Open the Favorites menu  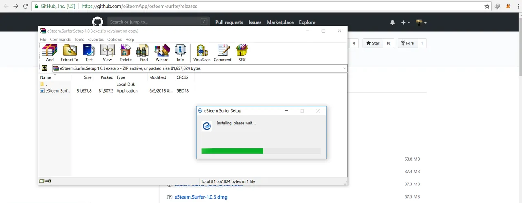[95, 40]
